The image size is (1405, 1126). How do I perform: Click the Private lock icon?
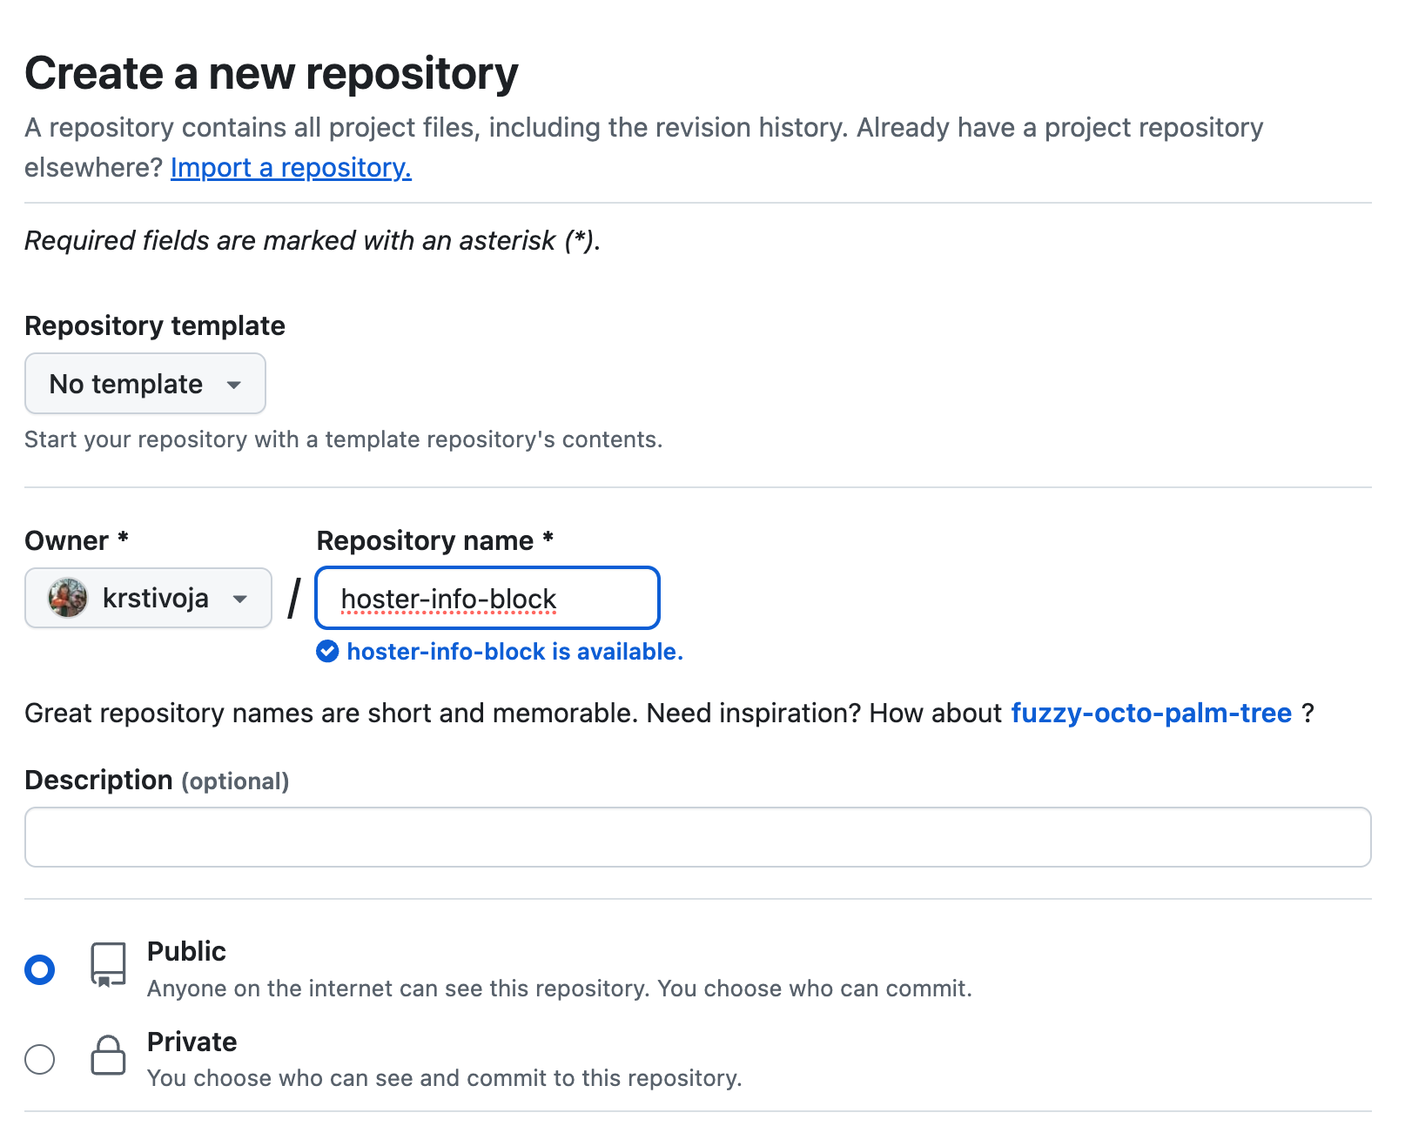(109, 1055)
